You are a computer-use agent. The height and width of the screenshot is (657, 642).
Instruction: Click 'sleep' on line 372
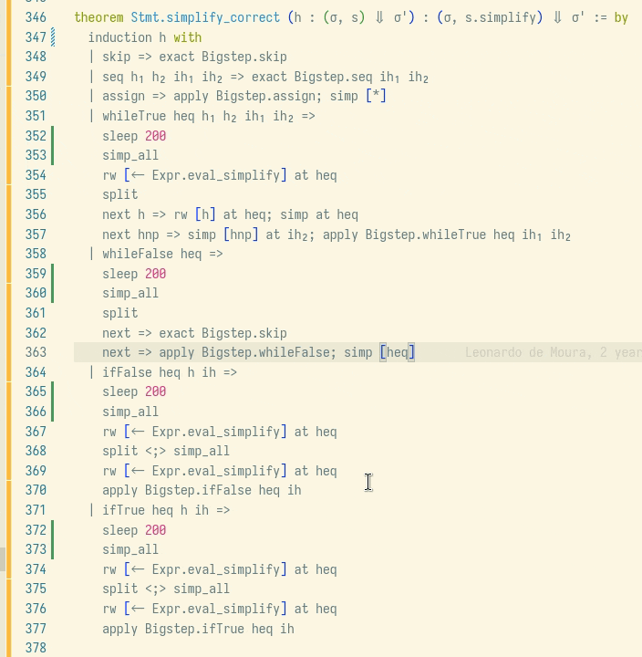click(x=119, y=530)
